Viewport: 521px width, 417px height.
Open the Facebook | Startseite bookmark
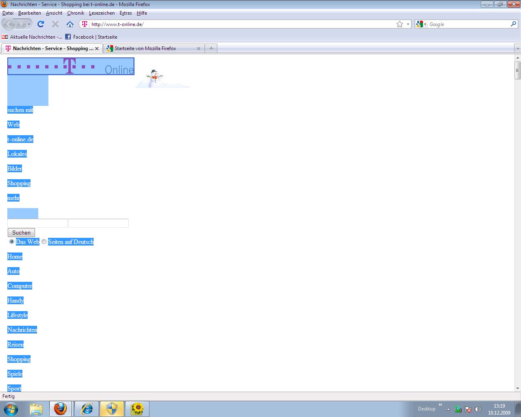(91, 37)
